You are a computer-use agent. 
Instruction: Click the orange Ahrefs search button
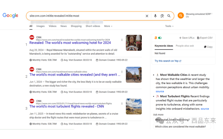[x=181, y=15]
